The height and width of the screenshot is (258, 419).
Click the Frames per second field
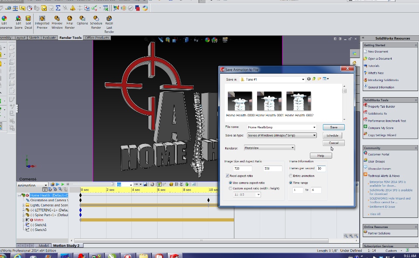321,168
